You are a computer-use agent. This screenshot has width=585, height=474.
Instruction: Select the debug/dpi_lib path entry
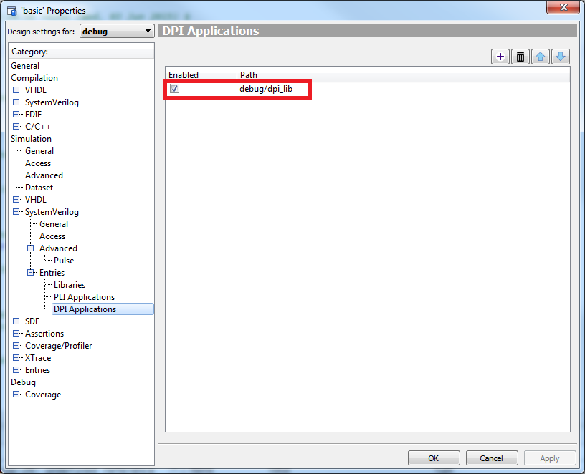click(x=266, y=89)
